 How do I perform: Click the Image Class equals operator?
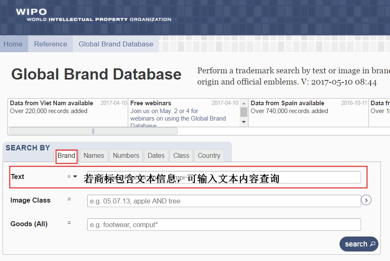(x=69, y=200)
